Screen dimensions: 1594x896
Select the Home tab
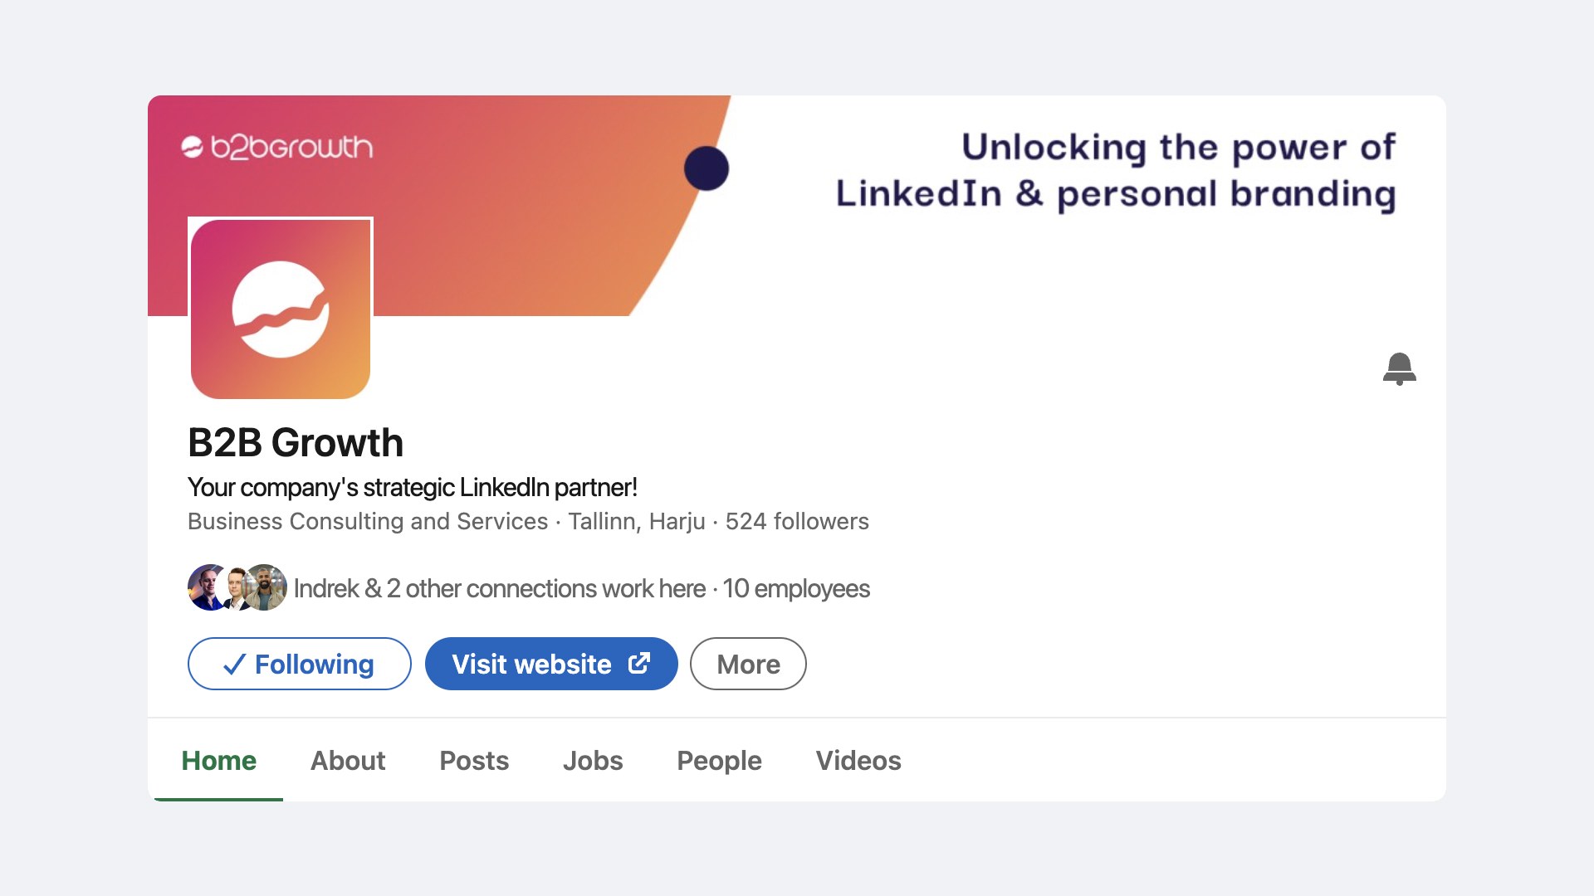point(218,760)
